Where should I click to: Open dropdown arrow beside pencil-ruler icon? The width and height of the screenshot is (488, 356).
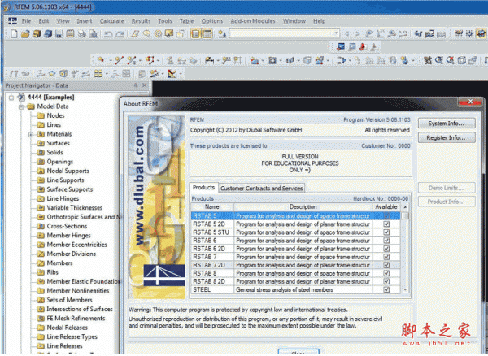pos(181,74)
